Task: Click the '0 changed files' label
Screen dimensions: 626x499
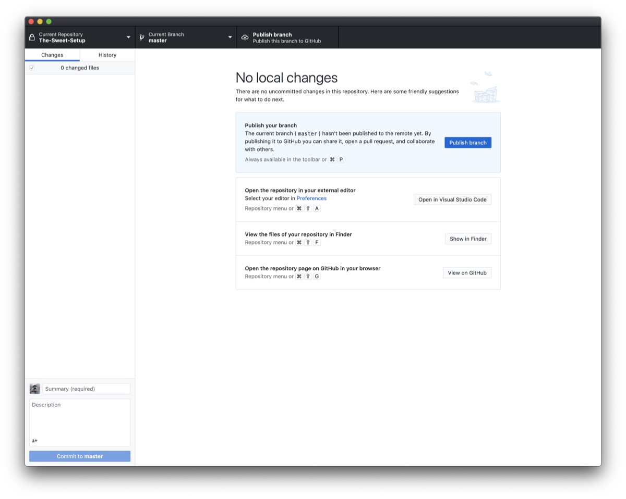Action: (80, 68)
